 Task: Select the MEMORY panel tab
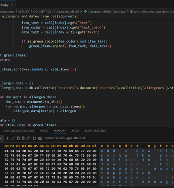pos(60,131)
